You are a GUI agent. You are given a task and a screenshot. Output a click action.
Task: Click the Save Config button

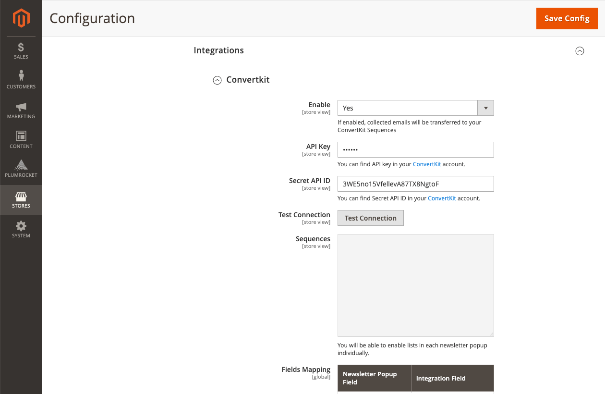pos(567,18)
